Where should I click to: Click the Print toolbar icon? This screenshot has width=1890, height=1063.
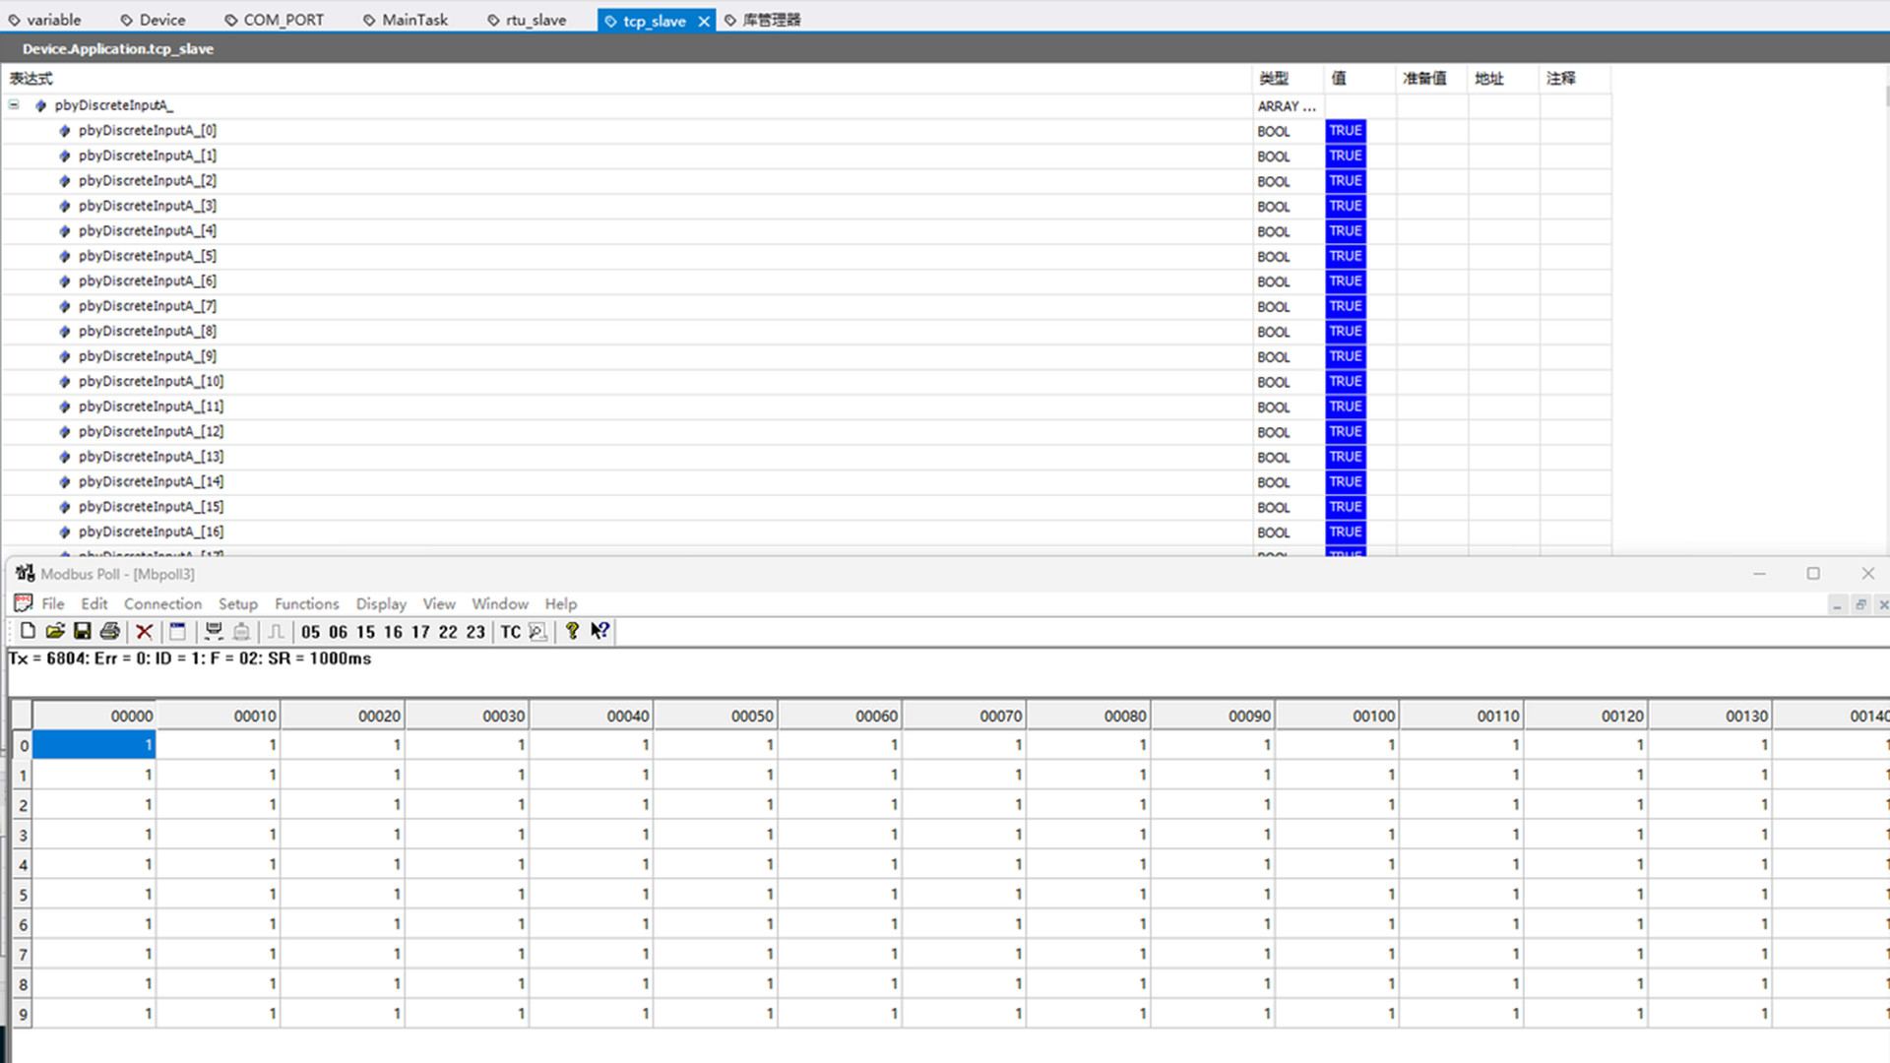tap(110, 631)
